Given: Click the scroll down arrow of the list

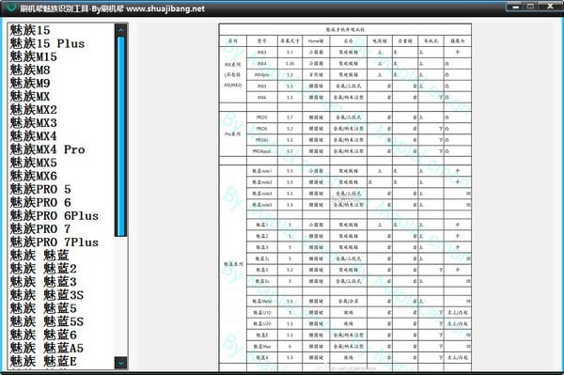Looking at the screenshot, I should (x=121, y=363).
